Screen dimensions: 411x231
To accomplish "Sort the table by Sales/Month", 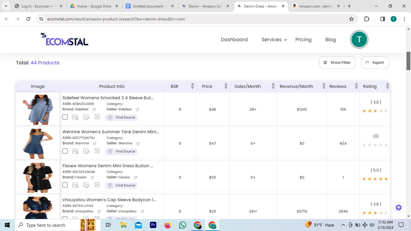I will (273, 86).
